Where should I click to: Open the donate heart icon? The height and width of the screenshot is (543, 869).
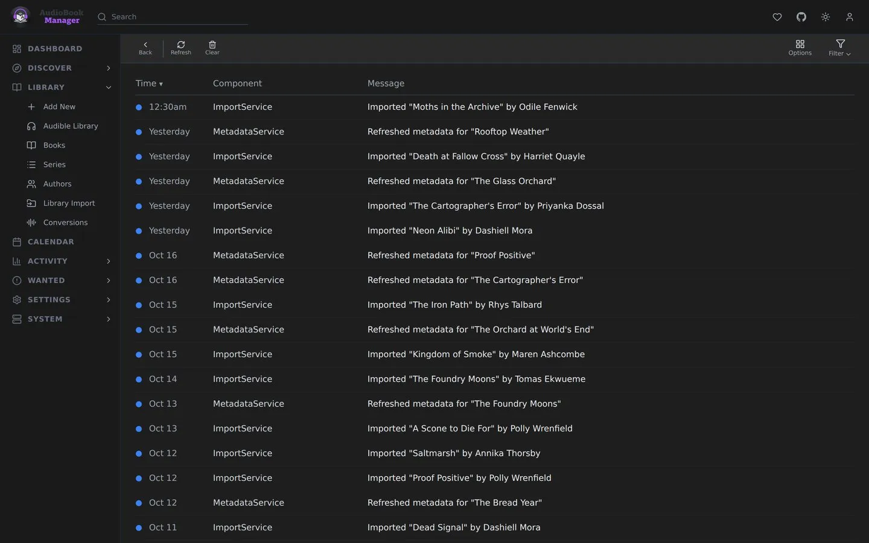(x=777, y=17)
